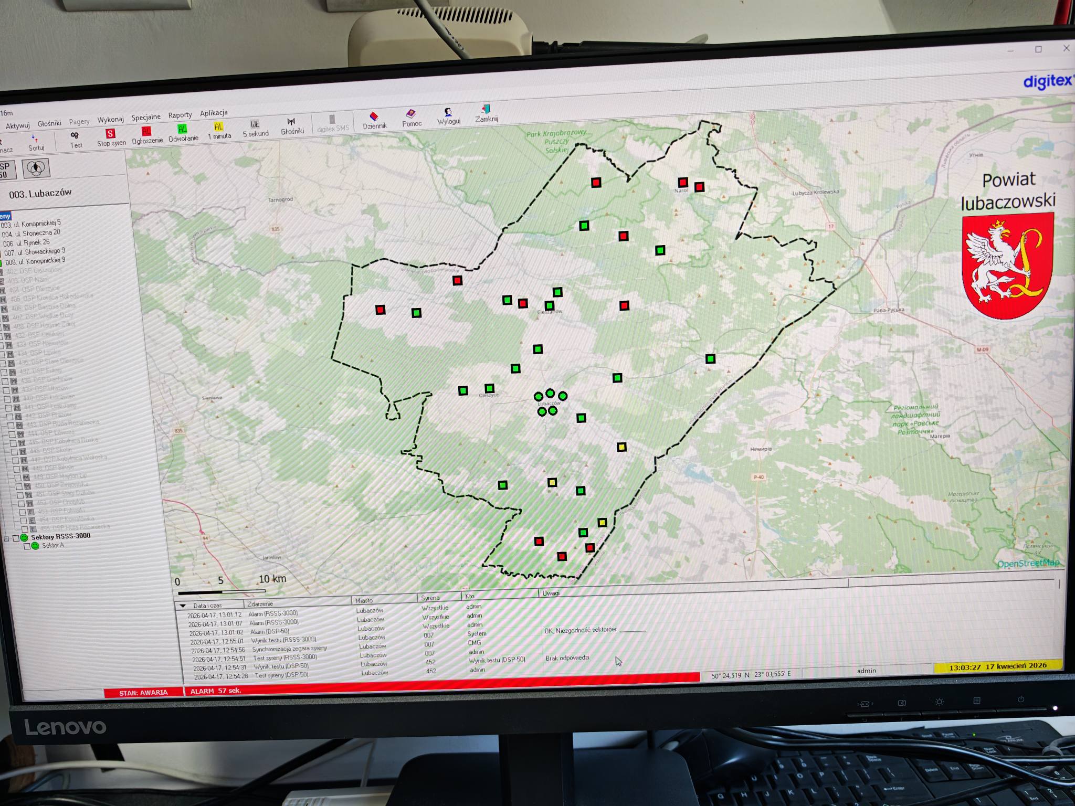Check the 455 OSP Huta Różaniecka checkbox
The height and width of the screenshot is (806, 1075).
pyautogui.click(x=25, y=529)
